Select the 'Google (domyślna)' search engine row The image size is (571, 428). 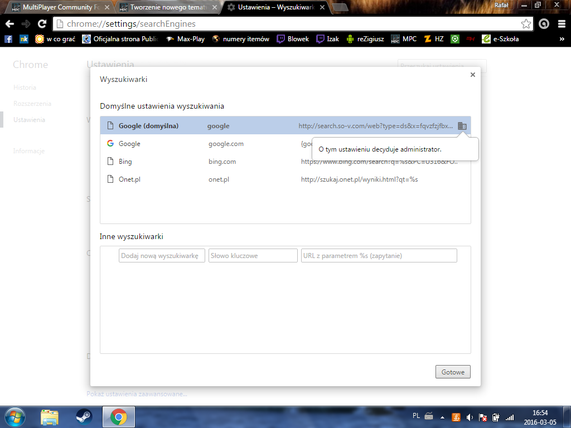(x=285, y=125)
